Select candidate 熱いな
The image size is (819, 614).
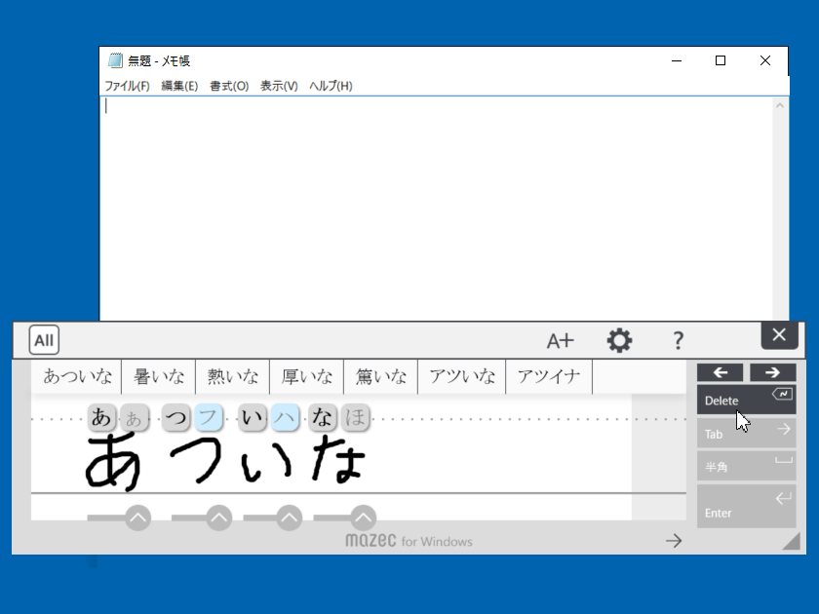pyautogui.click(x=232, y=376)
